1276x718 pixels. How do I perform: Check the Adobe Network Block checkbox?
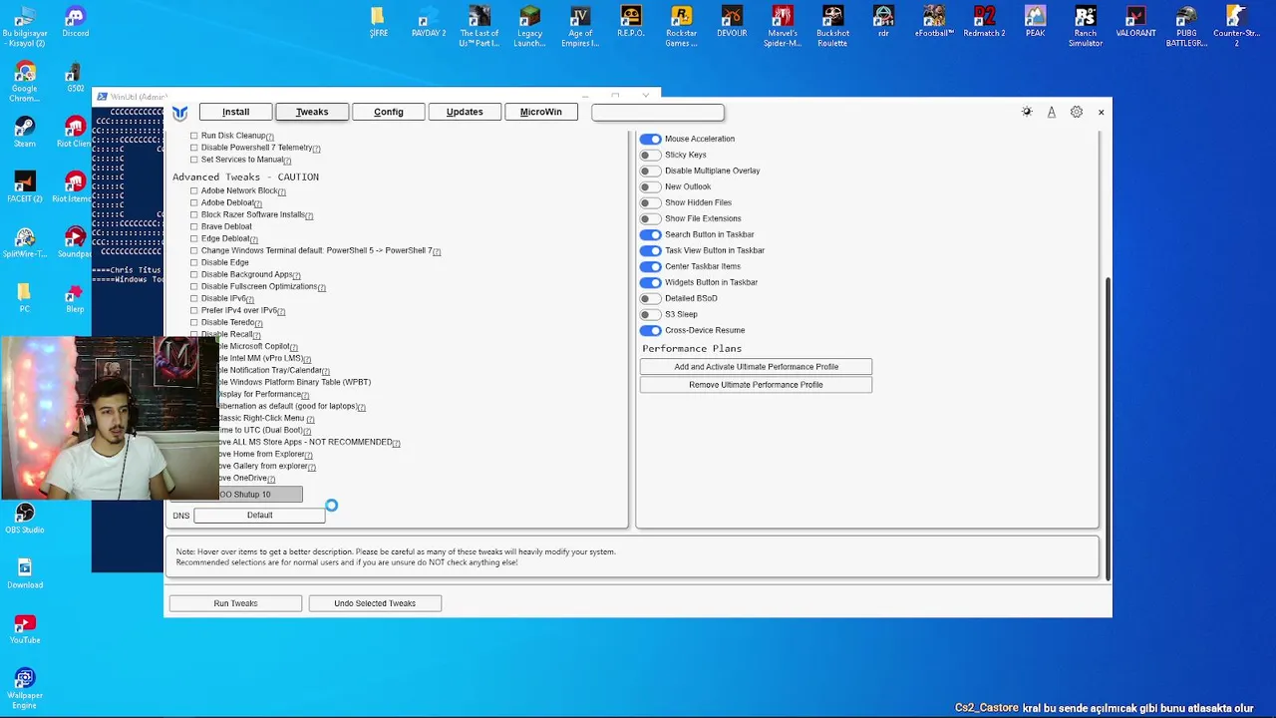[194, 190]
